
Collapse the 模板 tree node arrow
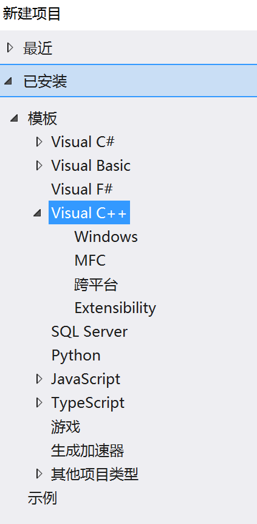[14, 119]
